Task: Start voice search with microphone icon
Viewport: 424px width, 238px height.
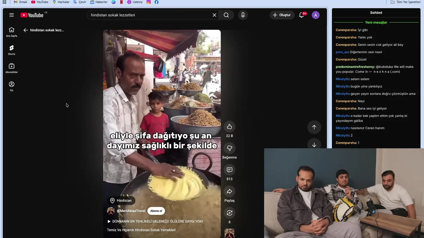Action: (243, 15)
